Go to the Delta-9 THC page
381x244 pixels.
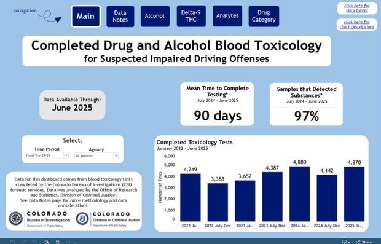pyautogui.click(x=191, y=16)
